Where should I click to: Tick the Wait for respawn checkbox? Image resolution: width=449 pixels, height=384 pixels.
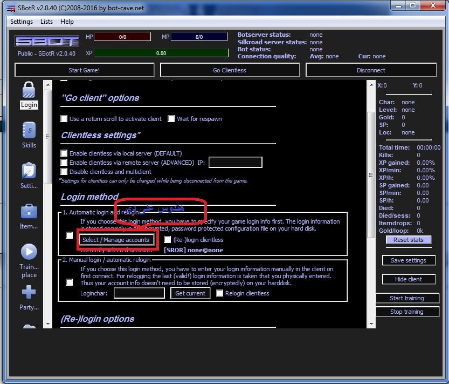171,118
